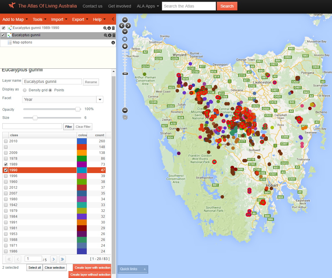Viewport: 332px width, 278px height.
Task: Open the ALA Apps dropdown
Action: tap(148, 6)
